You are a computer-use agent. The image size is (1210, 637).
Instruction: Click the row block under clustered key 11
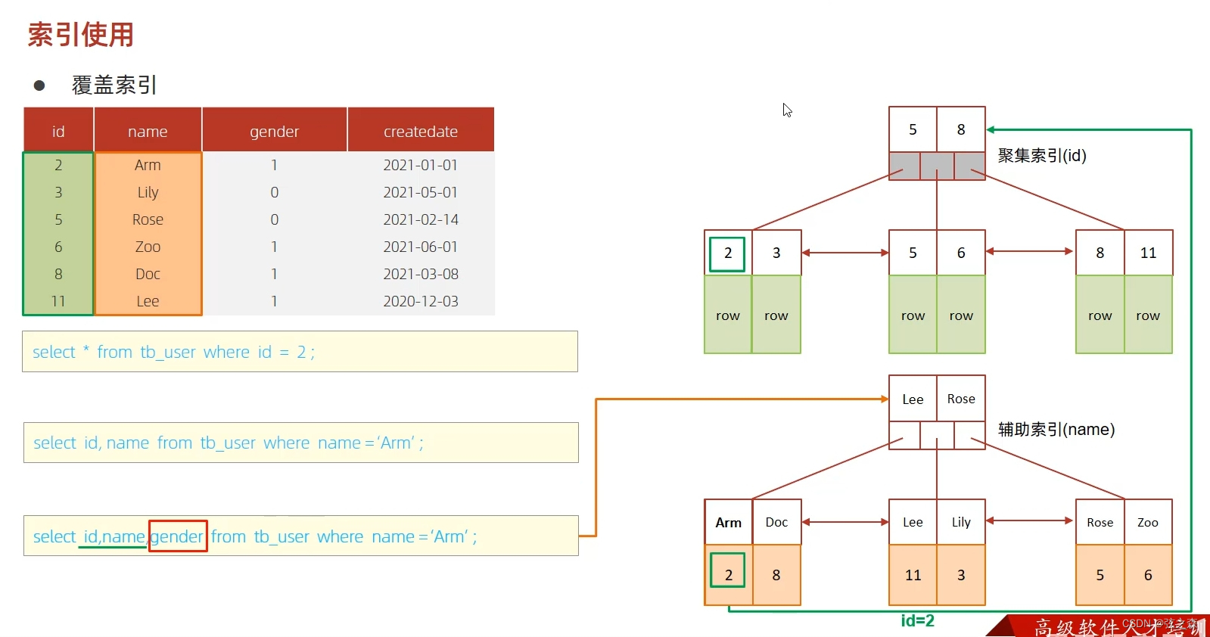[x=1148, y=315]
